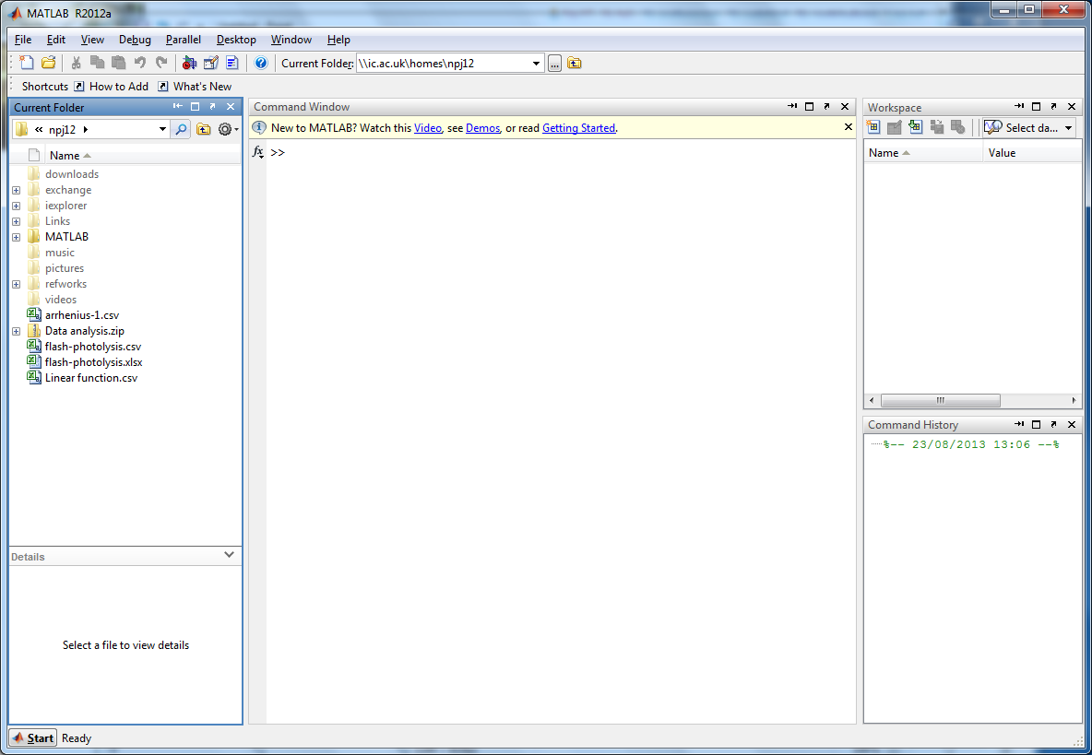The height and width of the screenshot is (755, 1092).
Task: Undo the last action
Action: point(140,64)
